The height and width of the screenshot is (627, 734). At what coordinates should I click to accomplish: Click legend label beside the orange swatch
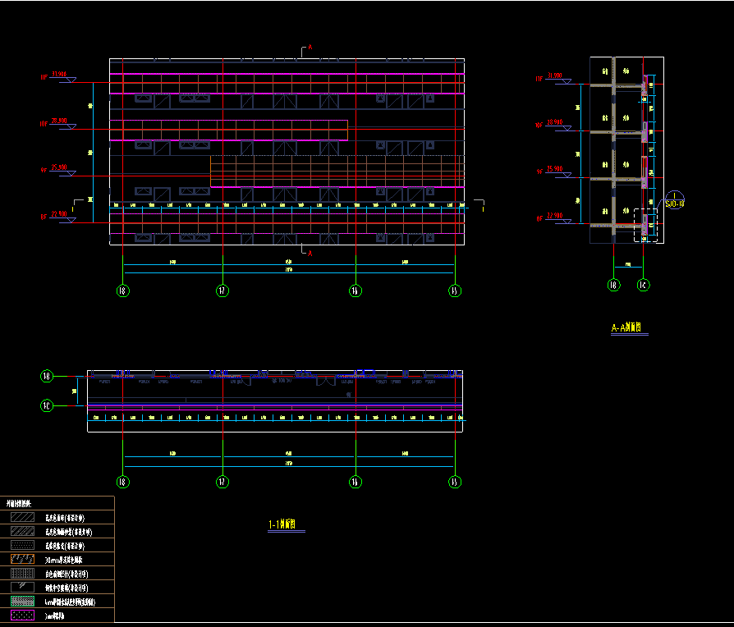pyautogui.click(x=64, y=560)
